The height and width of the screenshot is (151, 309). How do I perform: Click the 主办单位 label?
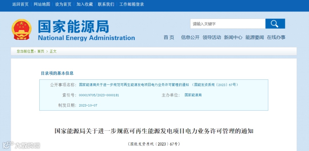pos(171,95)
